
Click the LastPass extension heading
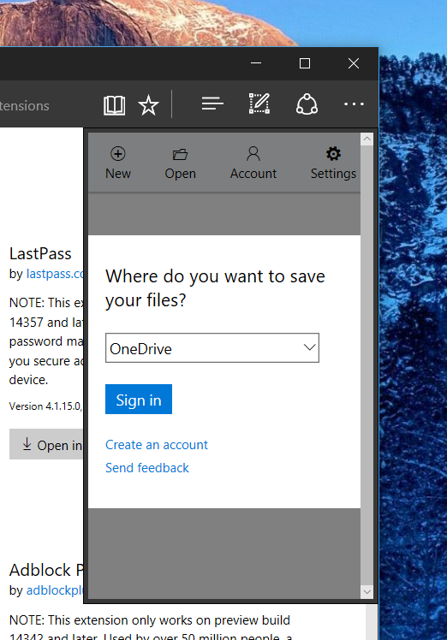click(x=40, y=254)
